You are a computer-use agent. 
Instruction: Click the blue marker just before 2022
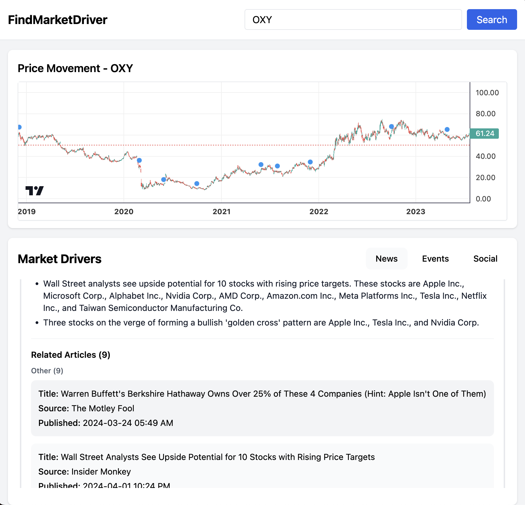310,162
